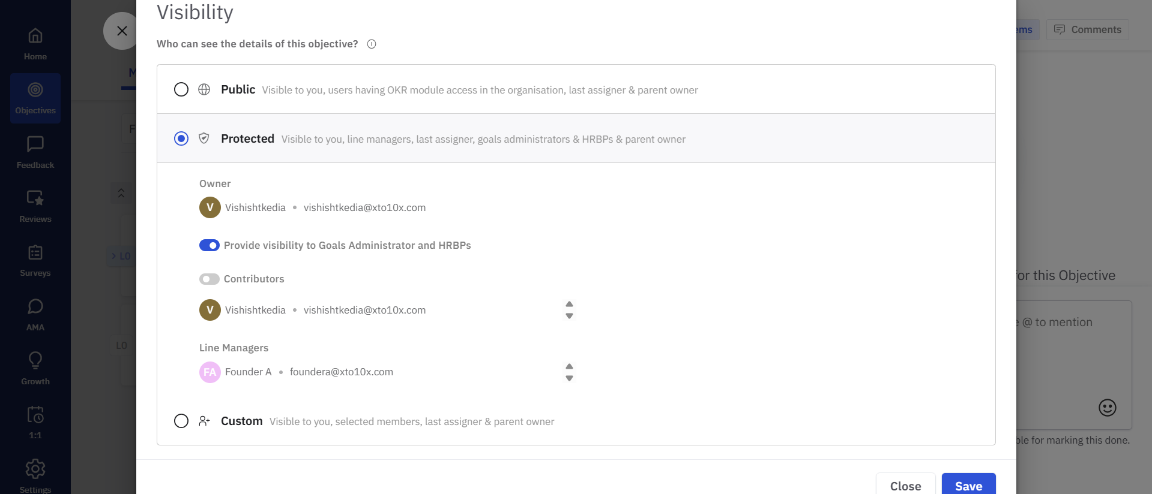The height and width of the screenshot is (494, 1152).
Task: Open AMA chat bubble icon
Action: click(x=35, y=306)
